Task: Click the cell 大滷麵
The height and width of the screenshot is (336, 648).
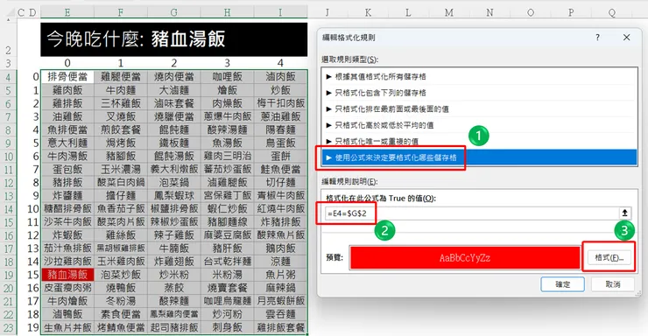Action: (x=174, y=89)
